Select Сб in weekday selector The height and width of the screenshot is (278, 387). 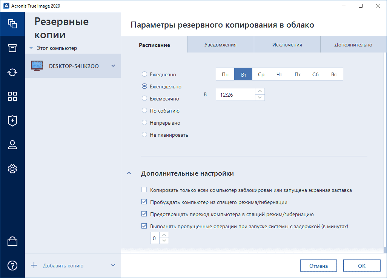point(316,74)
